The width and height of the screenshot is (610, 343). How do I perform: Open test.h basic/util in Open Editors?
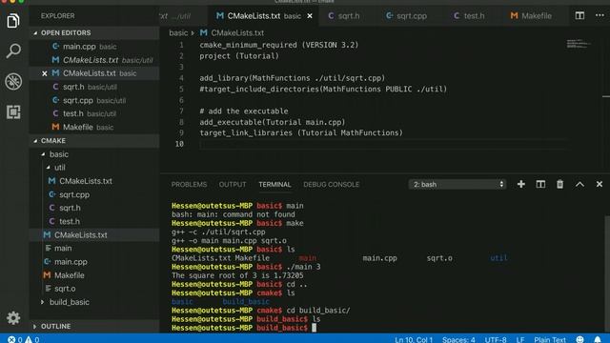(x=94, y=114)
